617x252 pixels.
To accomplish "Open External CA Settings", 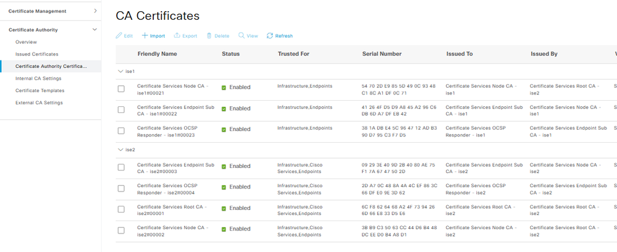I will click(x=39, y=103).
